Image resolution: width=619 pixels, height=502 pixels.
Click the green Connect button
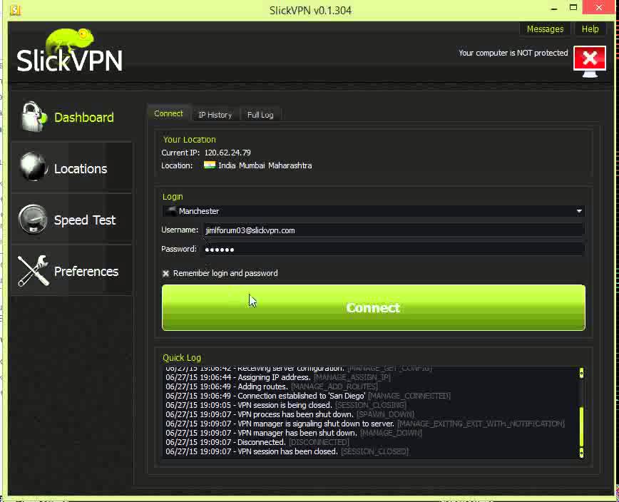[374, 307]
